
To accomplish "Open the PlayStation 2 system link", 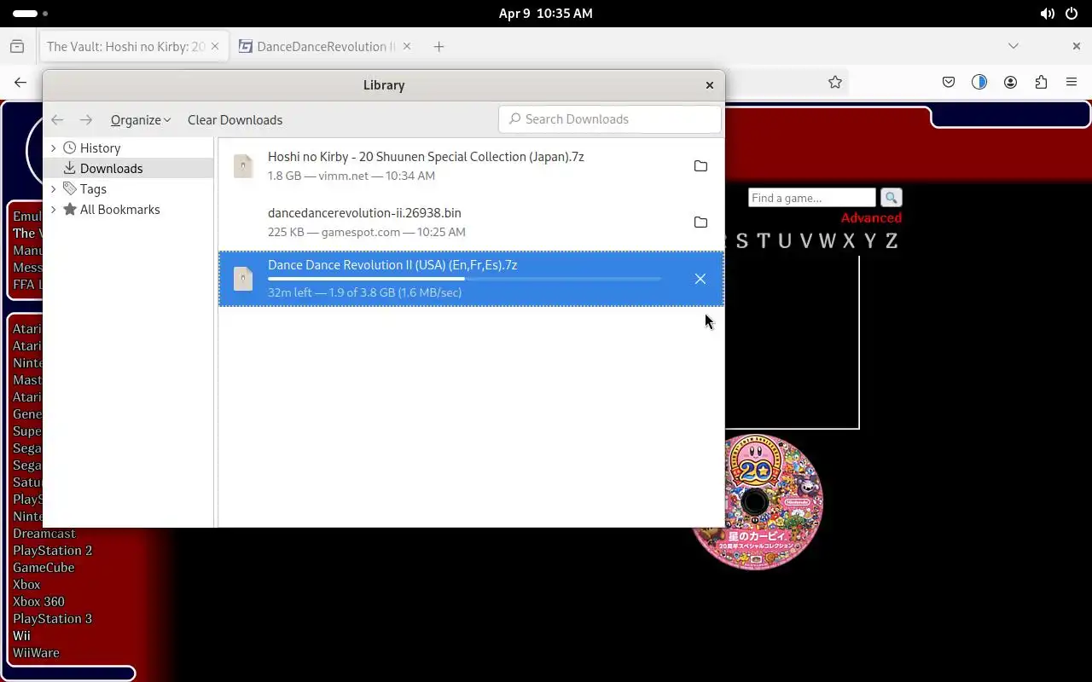I will [52, 551].
